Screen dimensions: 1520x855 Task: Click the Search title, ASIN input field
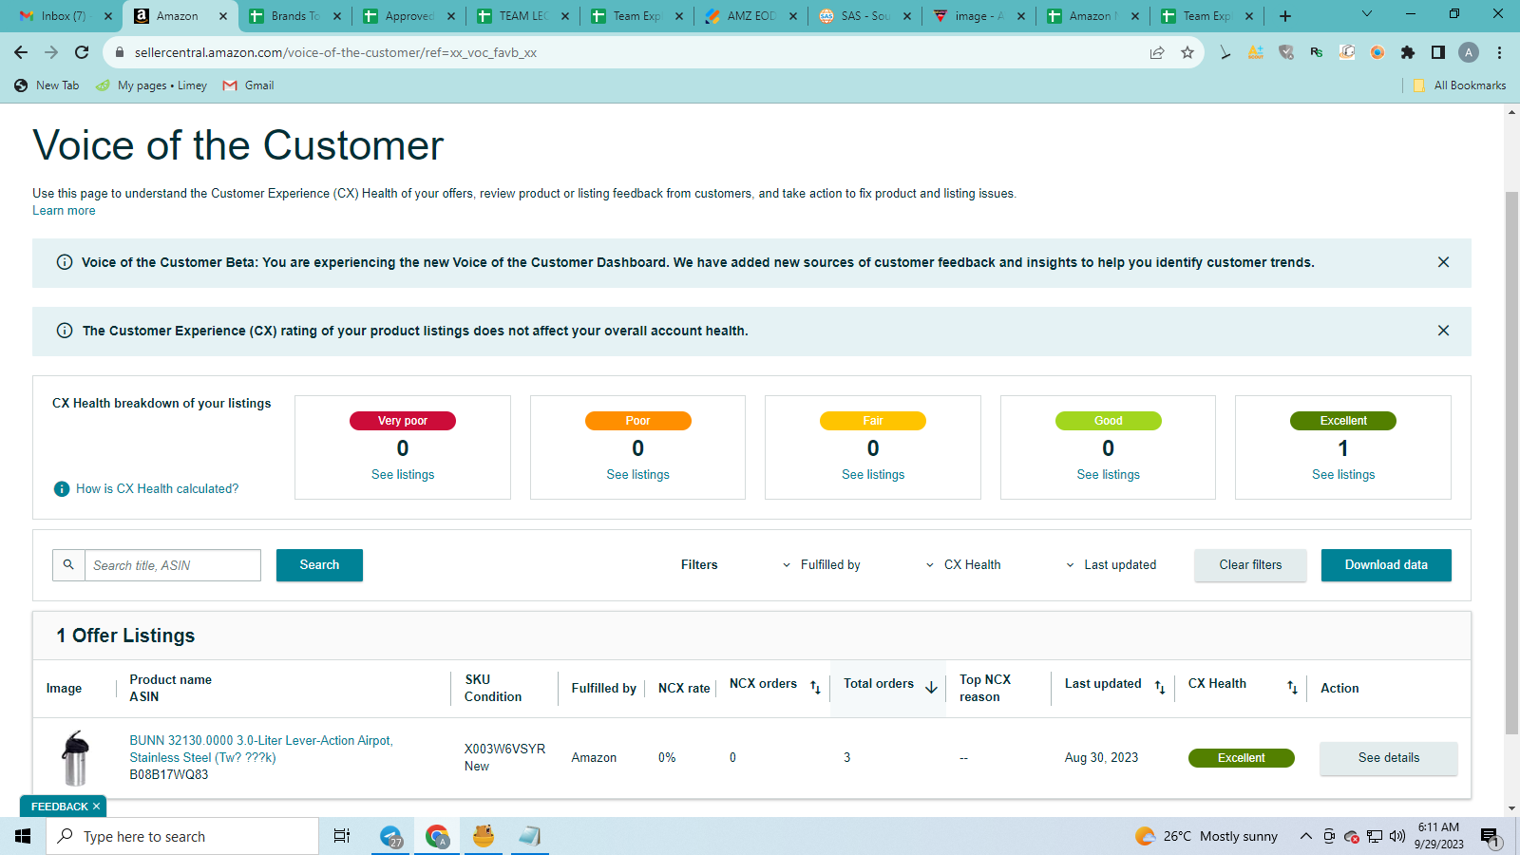point(173,564)
